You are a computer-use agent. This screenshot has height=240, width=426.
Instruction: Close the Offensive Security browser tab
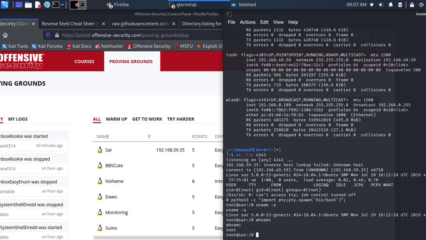33,24
